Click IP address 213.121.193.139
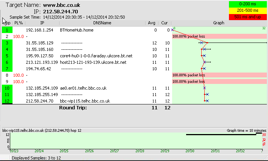Viewport: 268px width, 161px height. (42, 62)
